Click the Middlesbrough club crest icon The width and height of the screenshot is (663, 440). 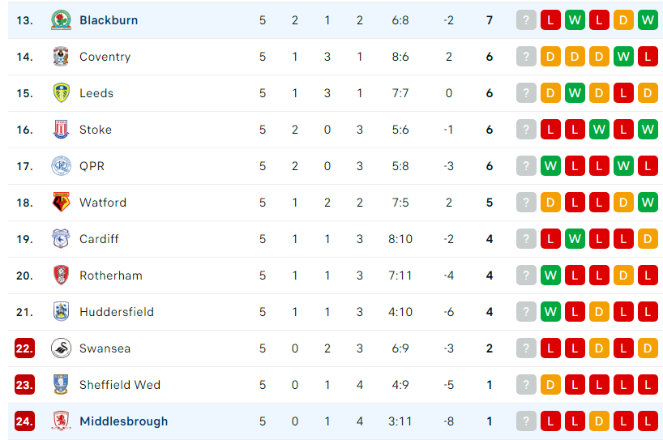coord(61,421)
